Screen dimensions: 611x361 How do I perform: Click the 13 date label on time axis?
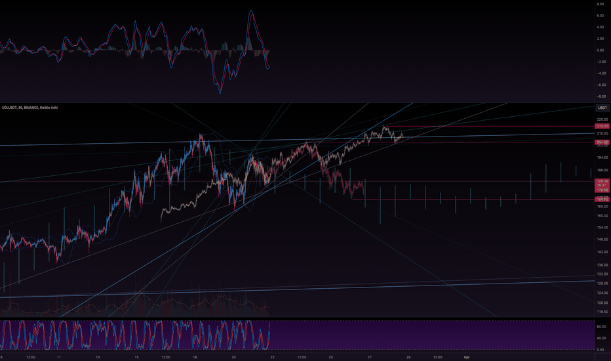(98, 357)
